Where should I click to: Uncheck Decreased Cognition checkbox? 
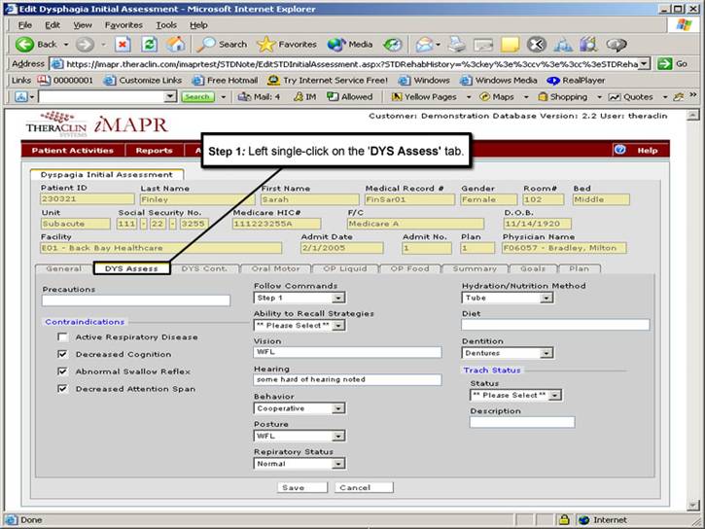coord(62,354)
